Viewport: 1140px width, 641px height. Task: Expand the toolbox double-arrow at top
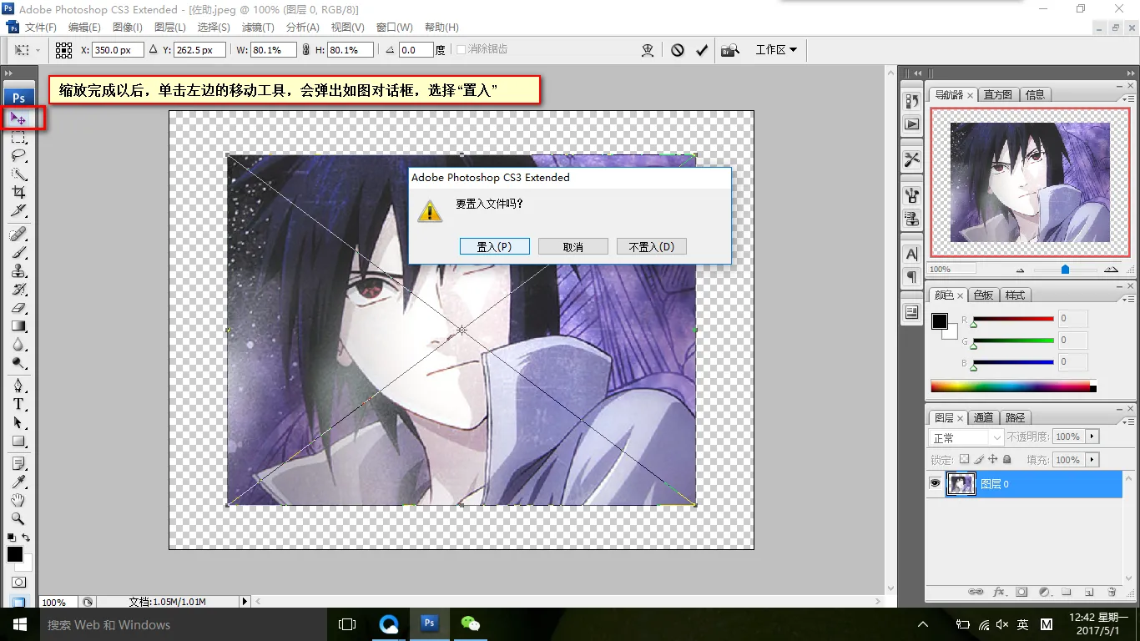point(9,74)
